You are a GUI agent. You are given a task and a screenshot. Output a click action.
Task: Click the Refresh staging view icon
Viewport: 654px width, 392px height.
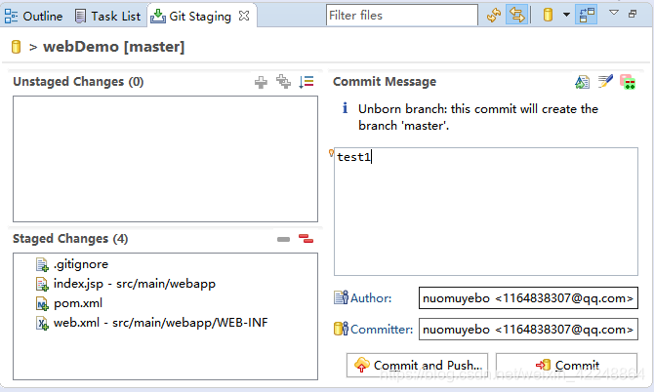(x=494, y=15)
